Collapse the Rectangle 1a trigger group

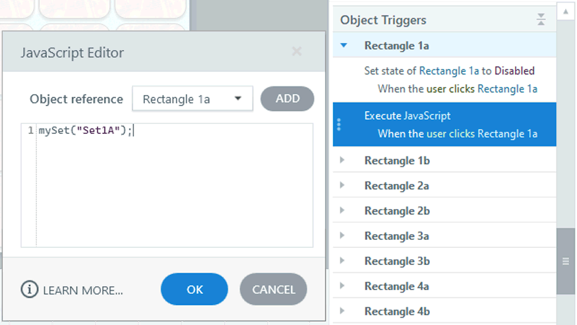point(343,45)
